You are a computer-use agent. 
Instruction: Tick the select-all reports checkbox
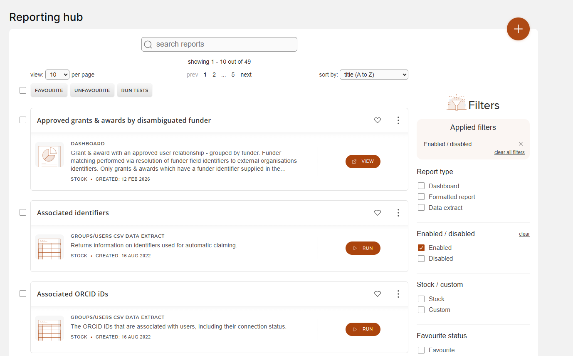pos(23,90)
